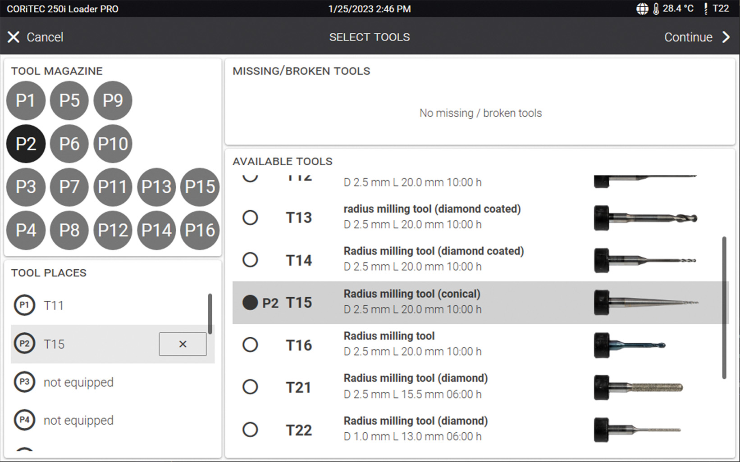The width and height of the screenshot is (740, 462).
Task: Click the globe language icon
Action: pyautogui.click(x=642, y=9)
